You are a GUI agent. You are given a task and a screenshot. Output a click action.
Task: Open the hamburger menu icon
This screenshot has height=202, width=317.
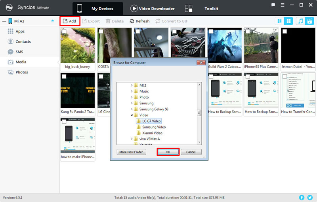click(283, 5)
